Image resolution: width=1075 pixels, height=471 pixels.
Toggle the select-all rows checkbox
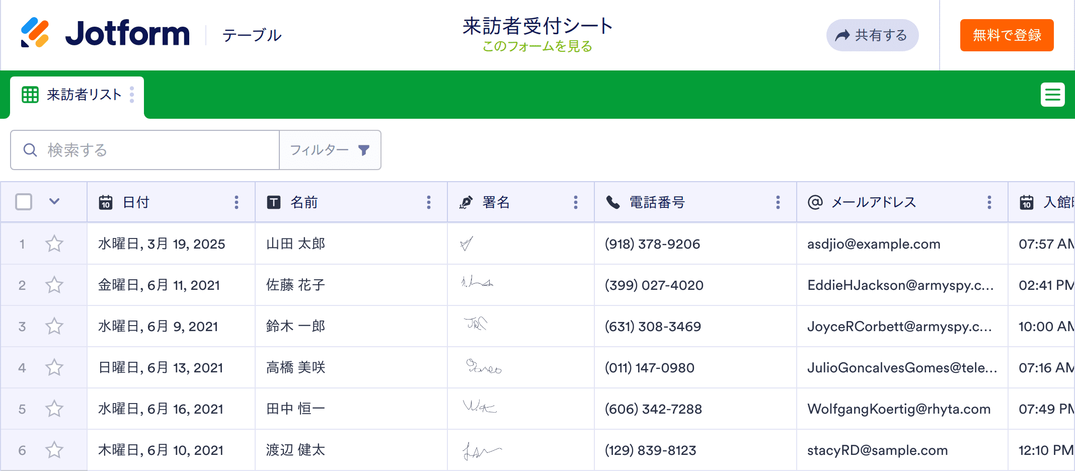[24, 202]
